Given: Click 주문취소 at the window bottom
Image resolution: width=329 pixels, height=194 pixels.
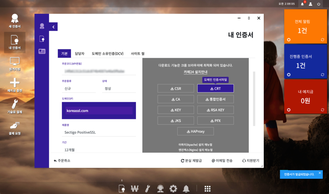Looking at the screenshot, I should pyautogui.click(x=62, y=161).
